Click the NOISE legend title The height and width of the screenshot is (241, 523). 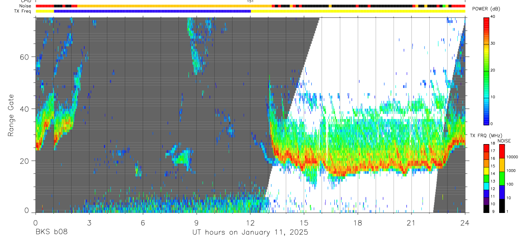click(x=504, y=141)
